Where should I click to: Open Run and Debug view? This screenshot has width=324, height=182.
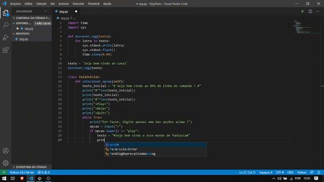coord(6,37)
